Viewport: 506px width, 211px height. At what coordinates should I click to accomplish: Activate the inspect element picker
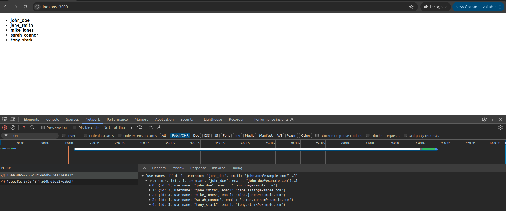click(x=5, y=119)
